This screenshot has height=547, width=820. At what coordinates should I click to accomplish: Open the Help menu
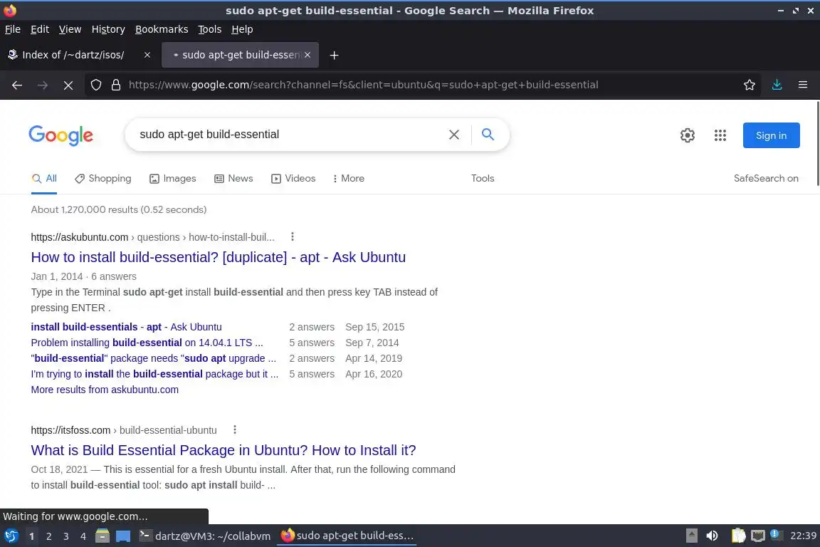(242, 29)
